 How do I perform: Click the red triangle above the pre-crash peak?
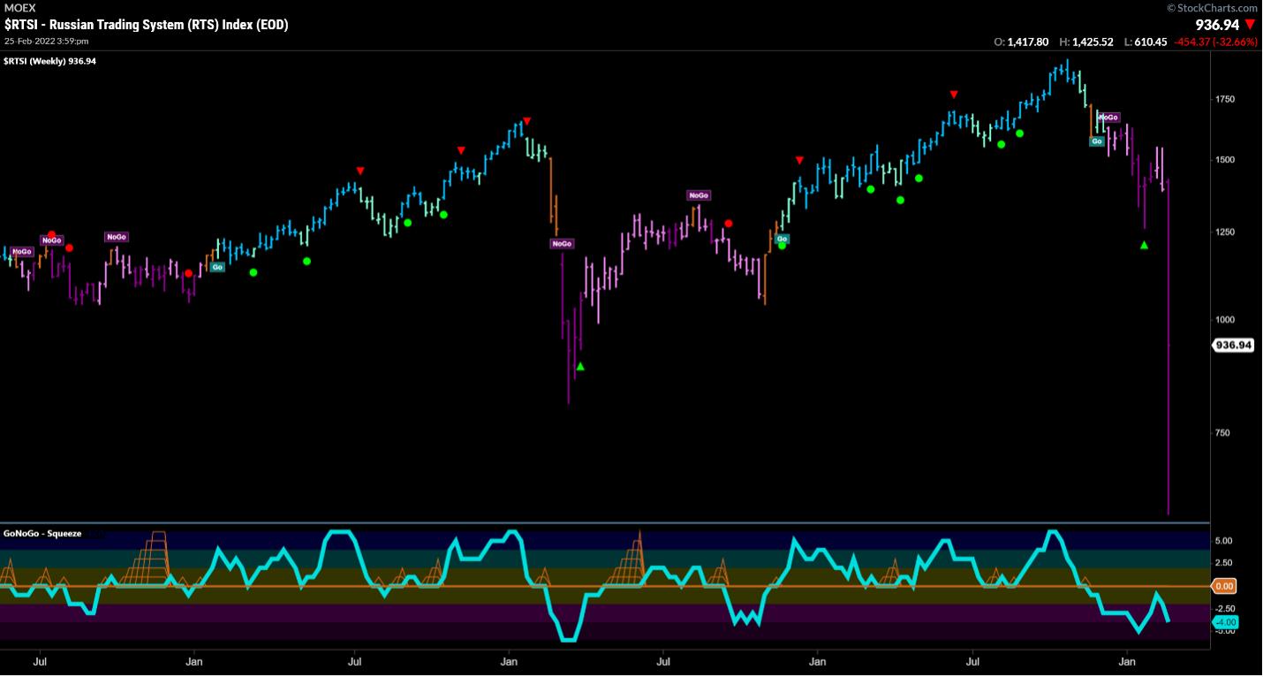(526, 121)
